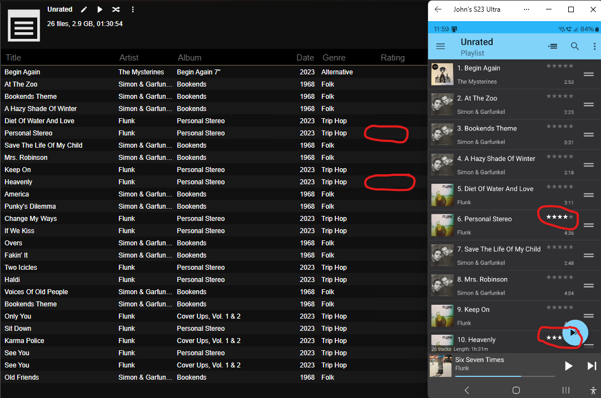The width and height of the screenshot is (601, 398).
Task: Click the large playlist icon at top left
Action: (x=23, y=26)
